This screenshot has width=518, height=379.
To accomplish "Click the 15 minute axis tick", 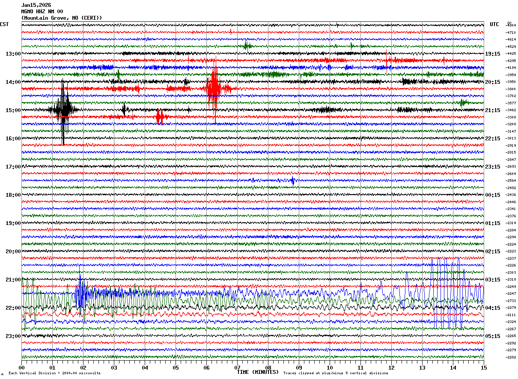I will (483, 367).
